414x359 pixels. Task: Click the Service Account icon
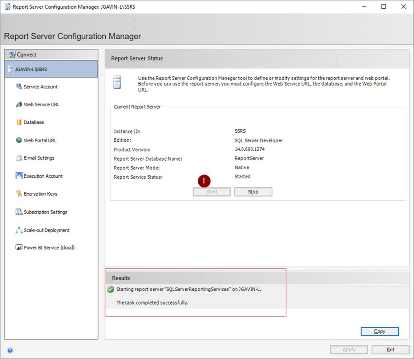click(x=19, y=87)
